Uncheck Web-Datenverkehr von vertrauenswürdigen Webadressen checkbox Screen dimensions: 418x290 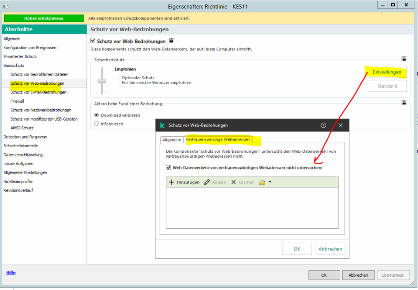168,168
